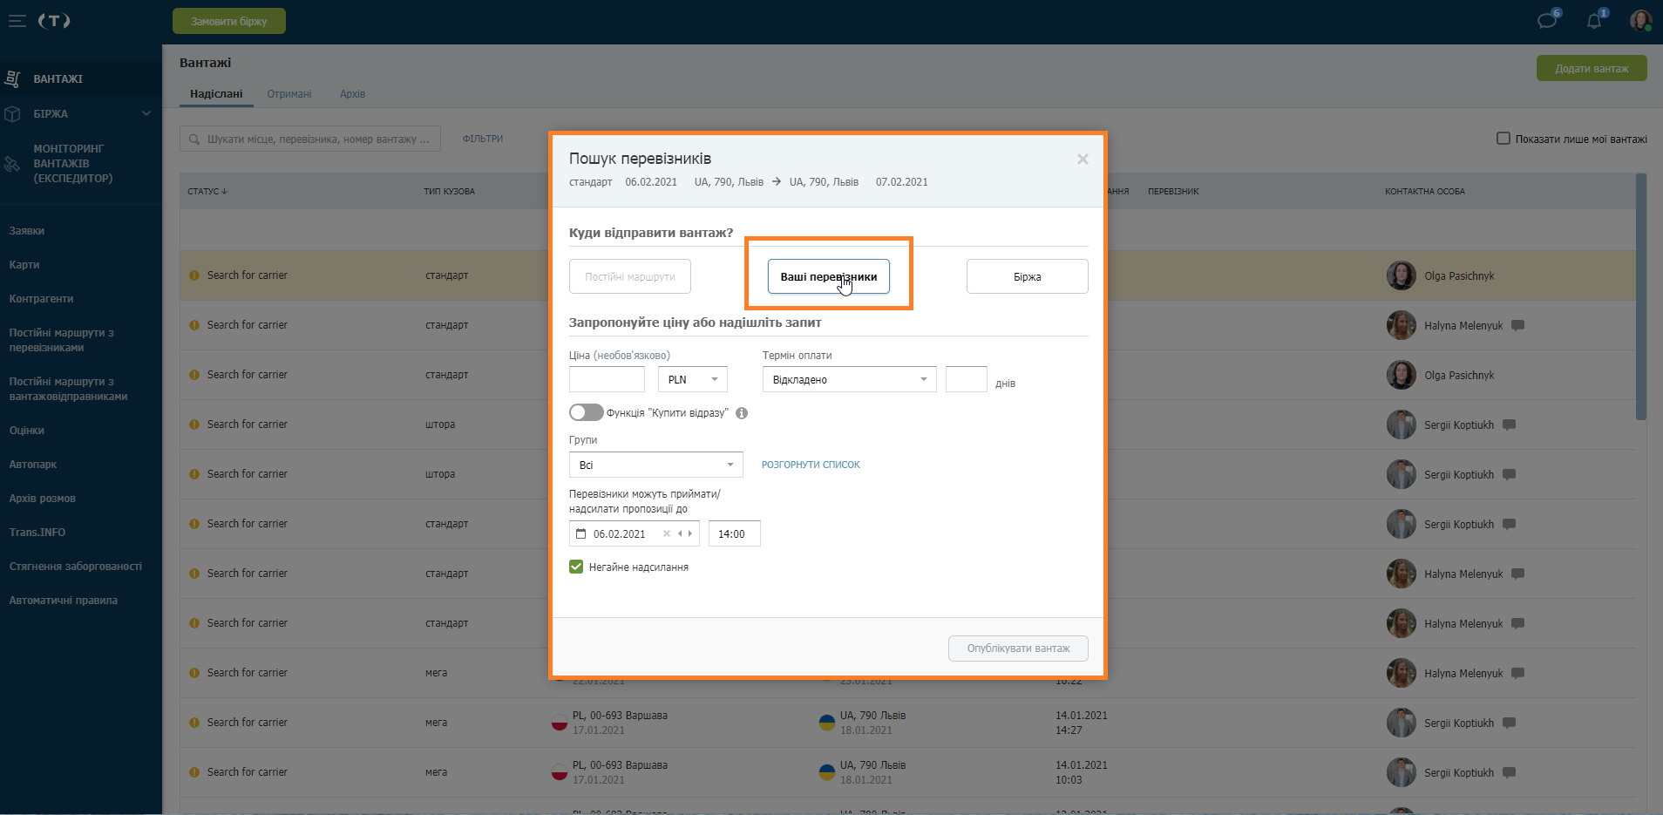Click the search magnifier icon
The width and height of the screenshot is (1663, 815).
(x=194, y=139)
